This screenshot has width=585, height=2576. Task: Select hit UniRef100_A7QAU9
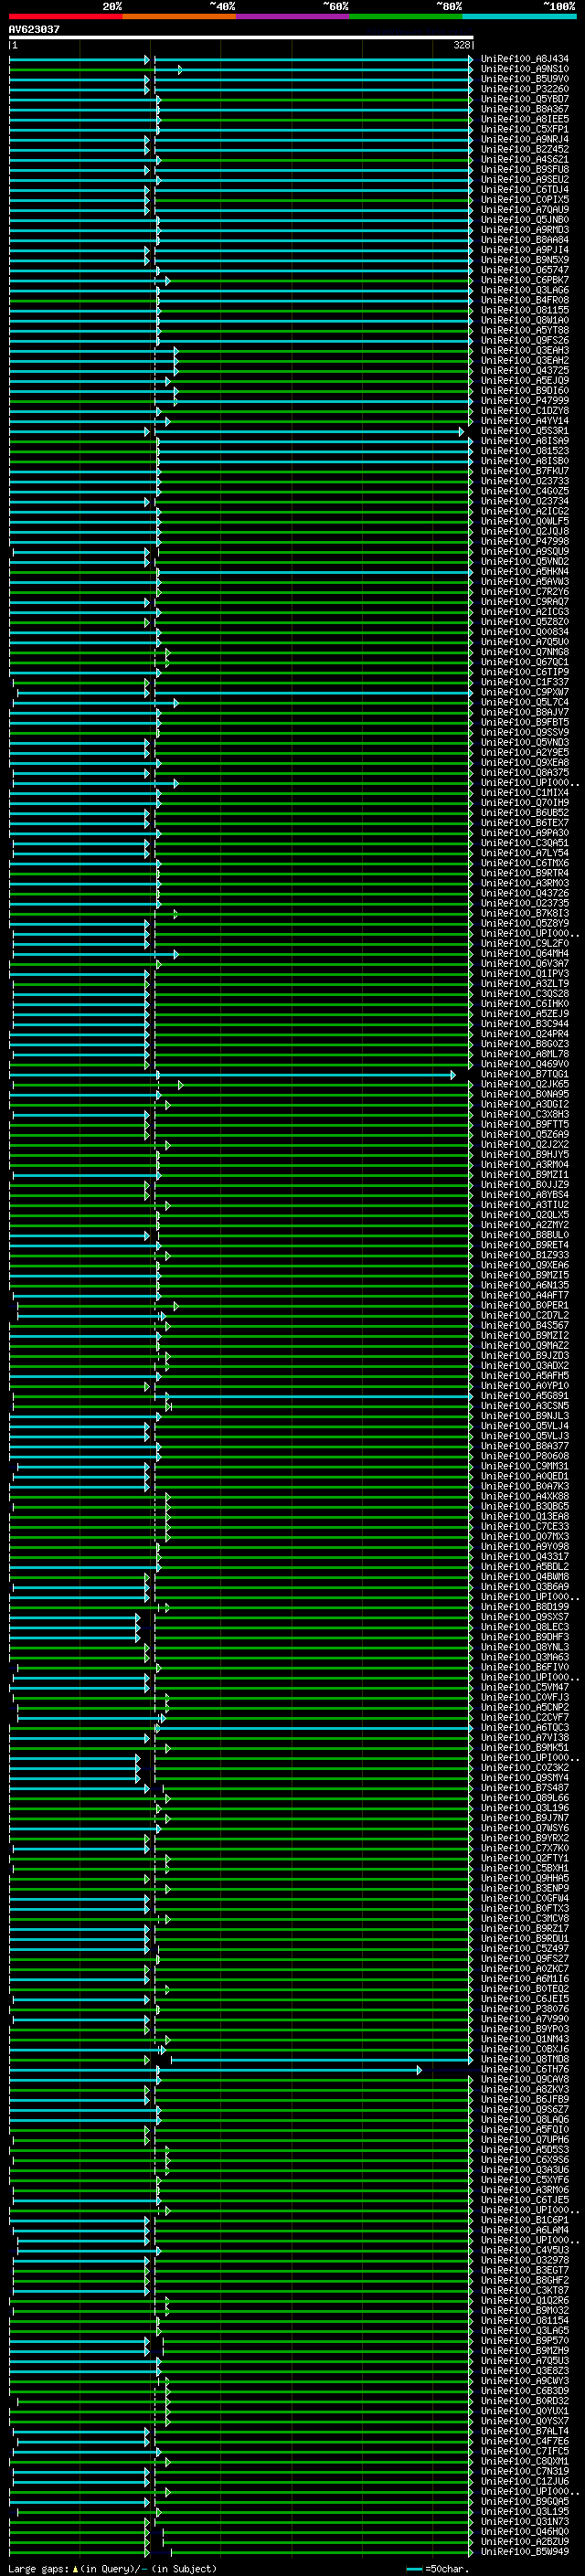tap(525, 210)
